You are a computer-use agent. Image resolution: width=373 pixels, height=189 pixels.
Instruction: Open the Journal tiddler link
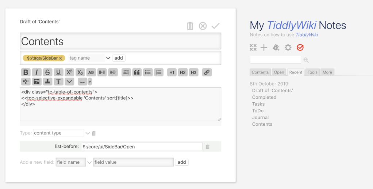(x=260, y=117)
